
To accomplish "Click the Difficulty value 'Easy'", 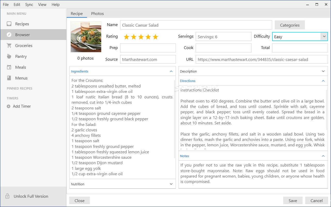I will [x=278, y=37].
